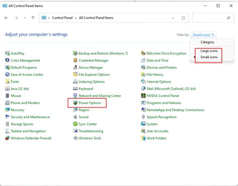This screenshot has width=238, height=186.
Task: Open the Sound speaker icon
Action: point(75,117)
